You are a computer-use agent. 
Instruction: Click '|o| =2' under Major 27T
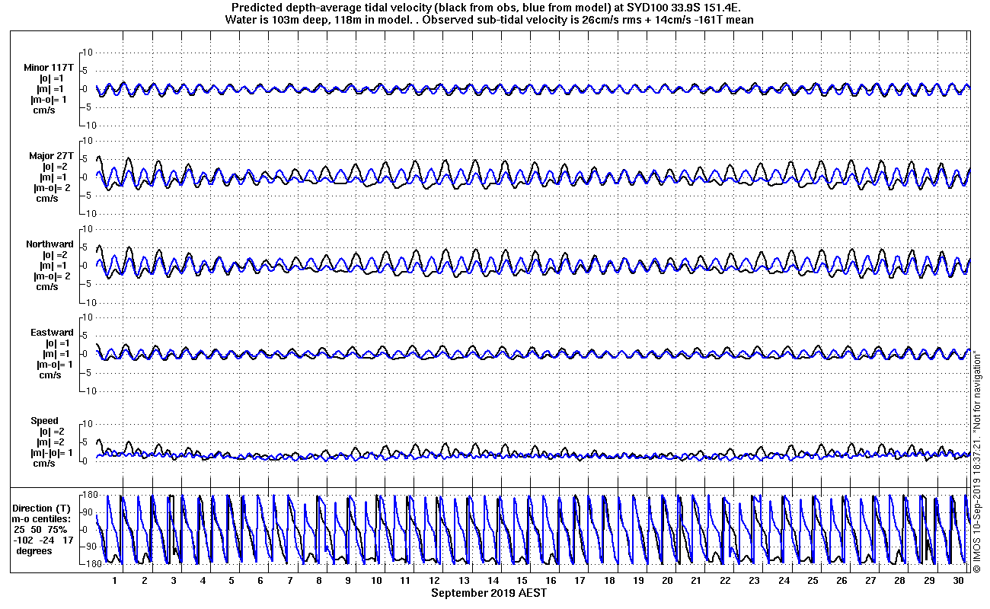click(56, 167)
